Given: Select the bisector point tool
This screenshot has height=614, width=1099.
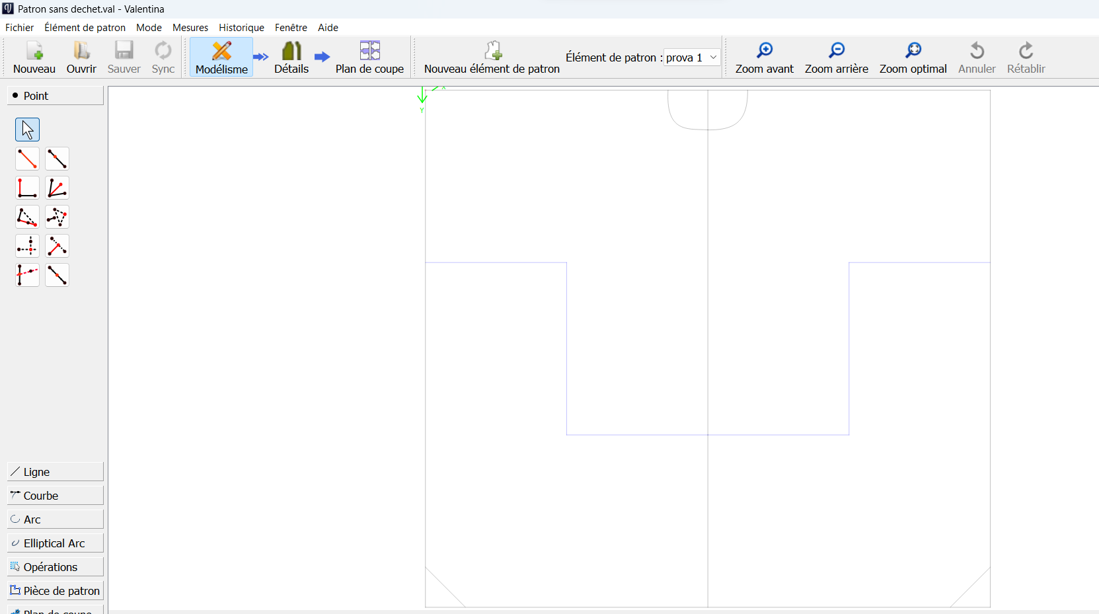Looking at the screenshot, I should [57, 188].
